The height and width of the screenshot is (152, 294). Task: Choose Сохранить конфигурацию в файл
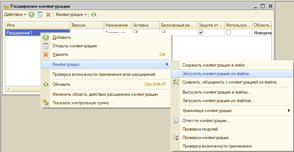pyautogui.click(x=215, y=65)
